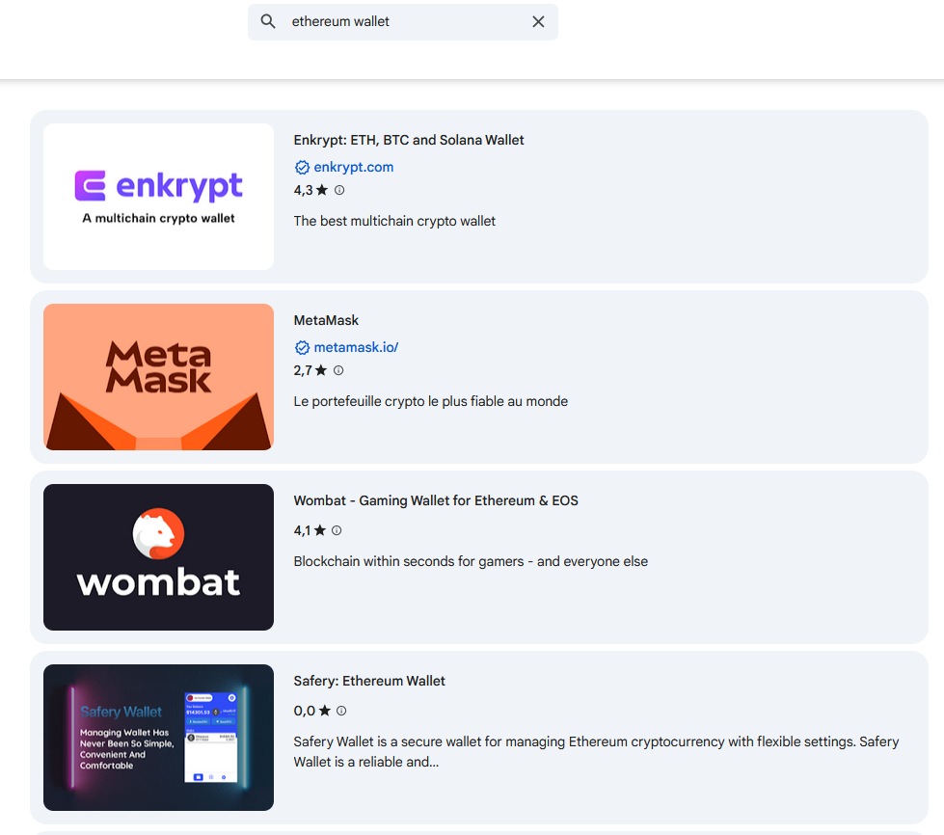Viewport: 944px width, 835px height.
Task: Open 'Enkrypt: ETH, BTC and Solana Wallet' title
Action: 409,140
